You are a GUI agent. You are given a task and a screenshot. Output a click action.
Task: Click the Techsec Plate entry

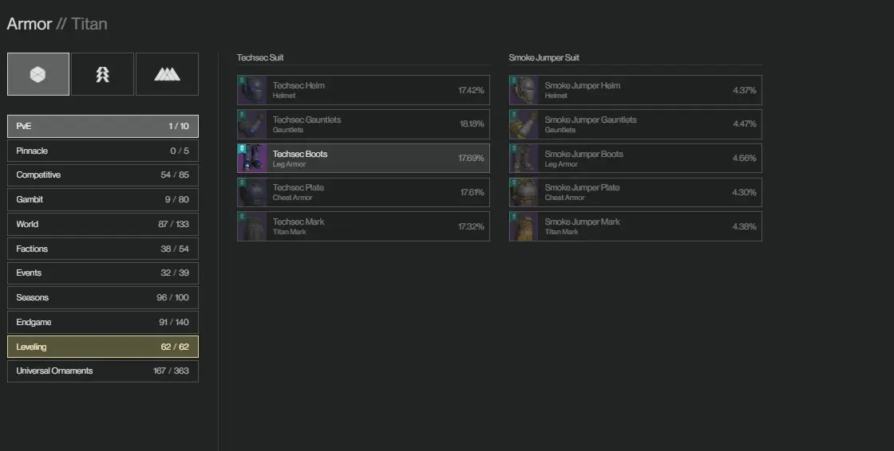tap(364, 192)
